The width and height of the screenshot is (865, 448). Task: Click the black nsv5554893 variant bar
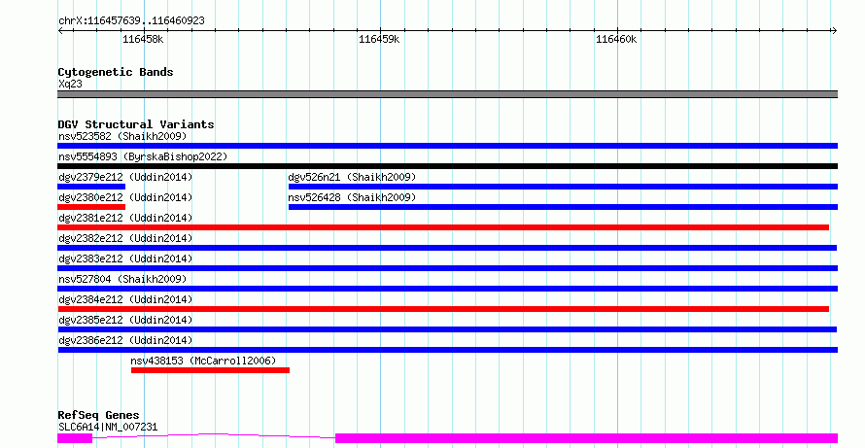click(x=447, y=166)
